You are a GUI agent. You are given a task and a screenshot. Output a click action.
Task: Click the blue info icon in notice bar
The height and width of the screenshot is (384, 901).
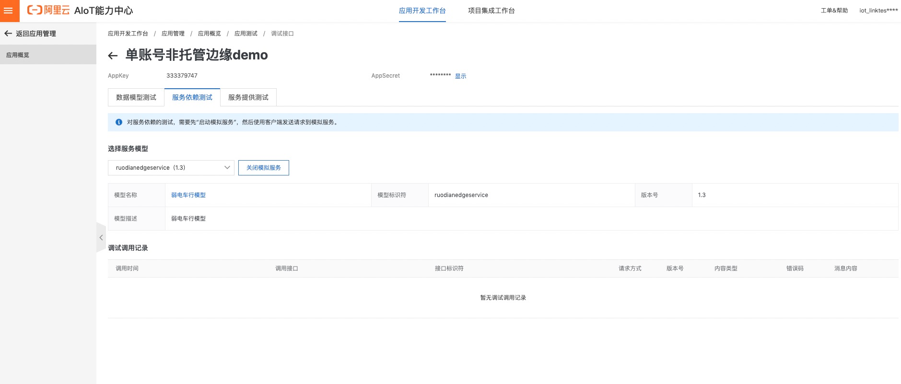(119, 122)
